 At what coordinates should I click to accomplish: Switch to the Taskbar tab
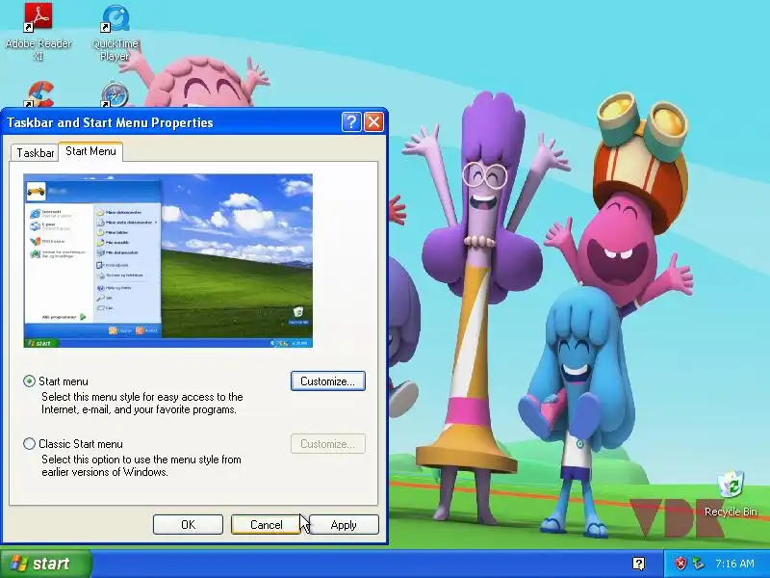[35, 153]
